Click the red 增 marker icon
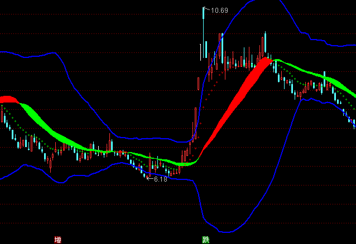Screen dimensions: 356x244 (x=57, y=240)
